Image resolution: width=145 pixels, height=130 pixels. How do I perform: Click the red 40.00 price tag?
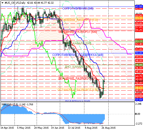pyautogui.click(x=139, y=90)
